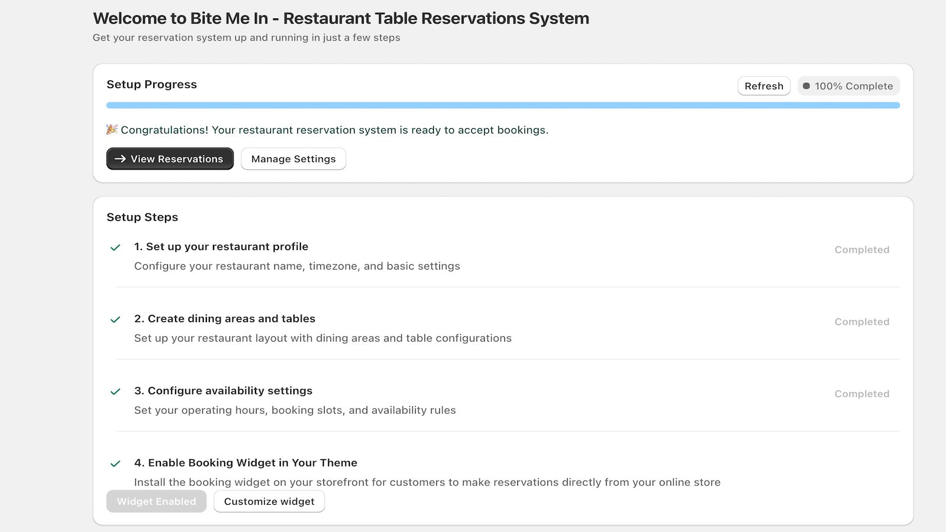946x532 pixels.
Task: Click Completed status for dining areas step
Action: [862, 322]
